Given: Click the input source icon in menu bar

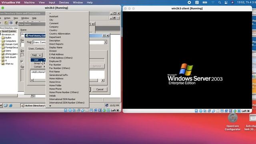Looking at the screenshot, I should (197, 2).
